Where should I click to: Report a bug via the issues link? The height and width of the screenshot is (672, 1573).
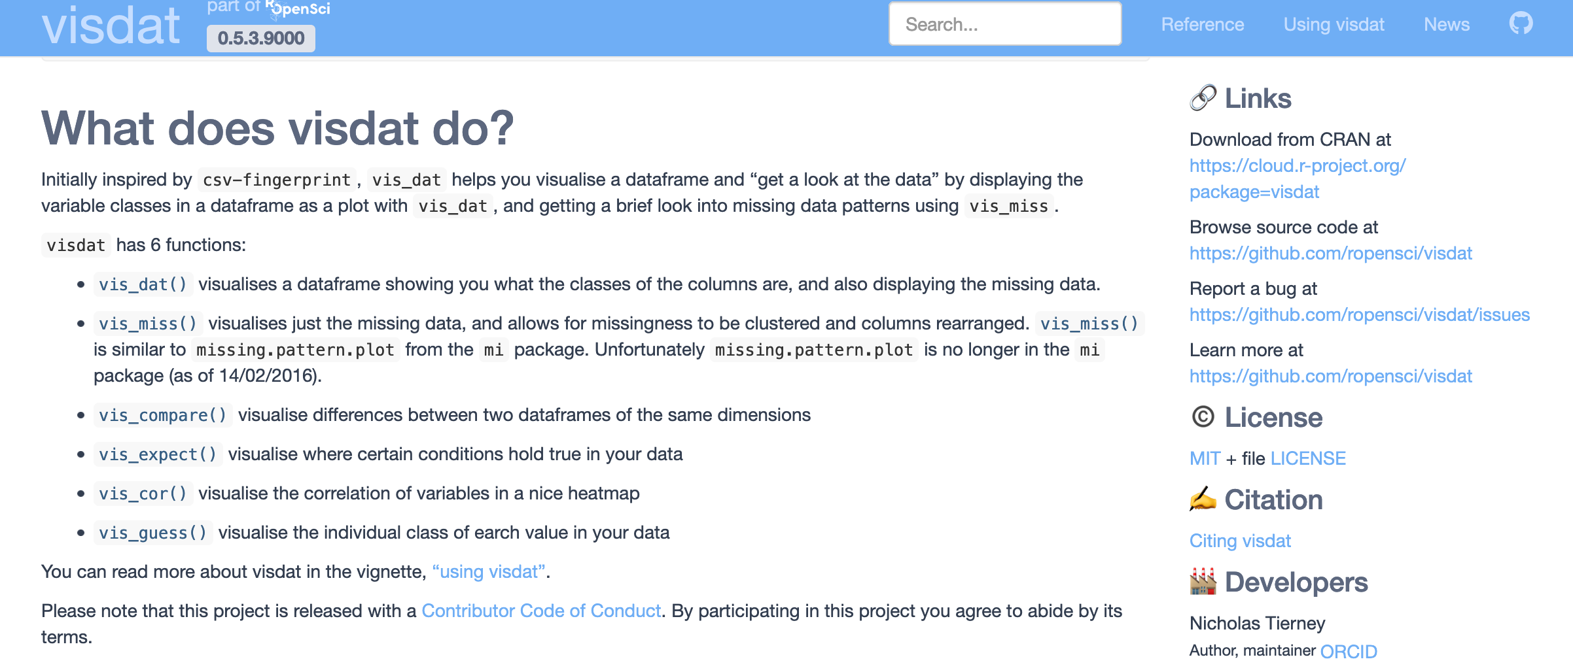[x=1360, y=314]
